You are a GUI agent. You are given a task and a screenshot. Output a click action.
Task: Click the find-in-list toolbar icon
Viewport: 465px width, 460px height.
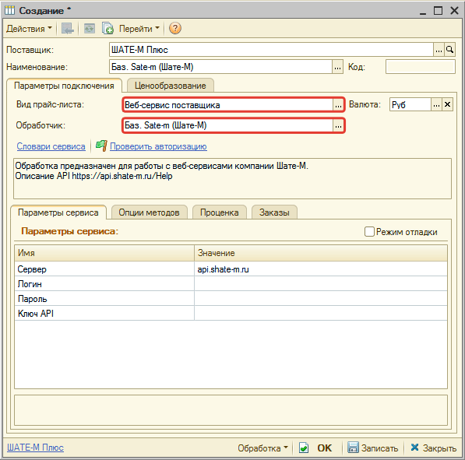pos(68,29)
